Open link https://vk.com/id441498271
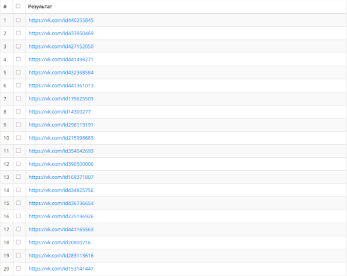347x276 pixels. pos(61,59)
